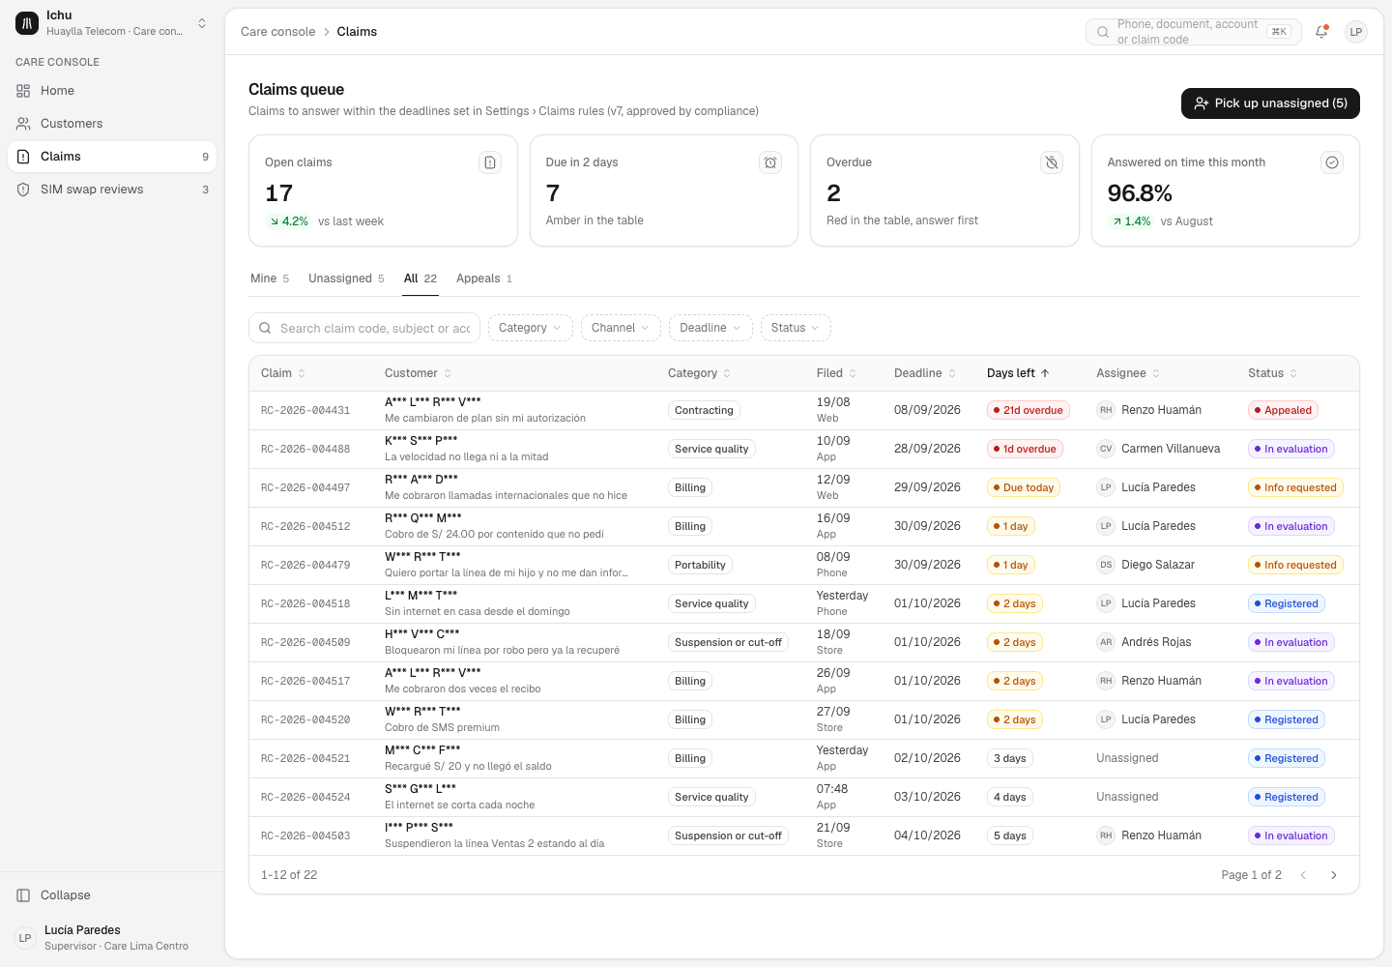The image size is (1392, 967).
Task: Click Renzo Humán avatar on RC-2026-004431 row
Action: pyautogui.click(x=1106, y=410)
